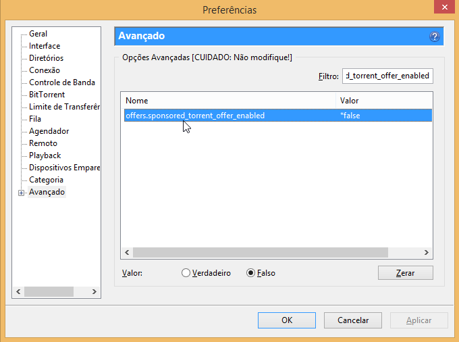Open Dispositivos Emparelhados section
This screenshot has width=459, height=342.
64,168
